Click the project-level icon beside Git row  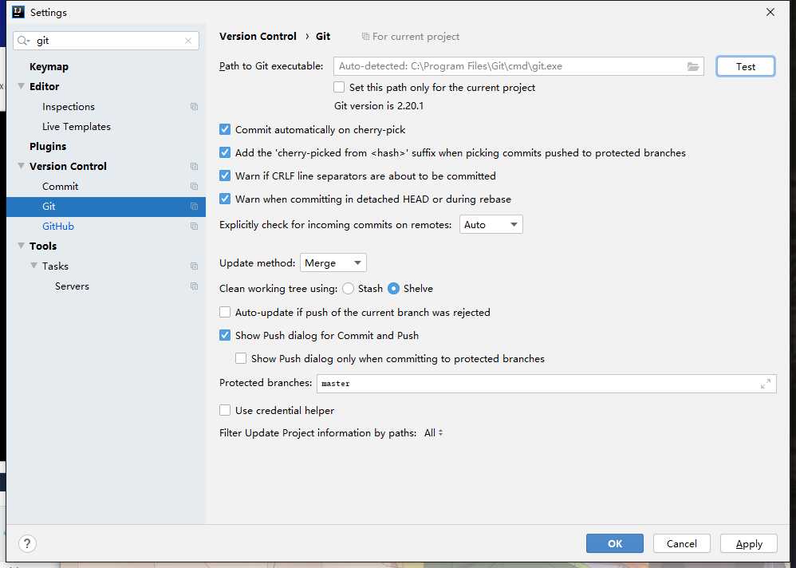point(194,206)
